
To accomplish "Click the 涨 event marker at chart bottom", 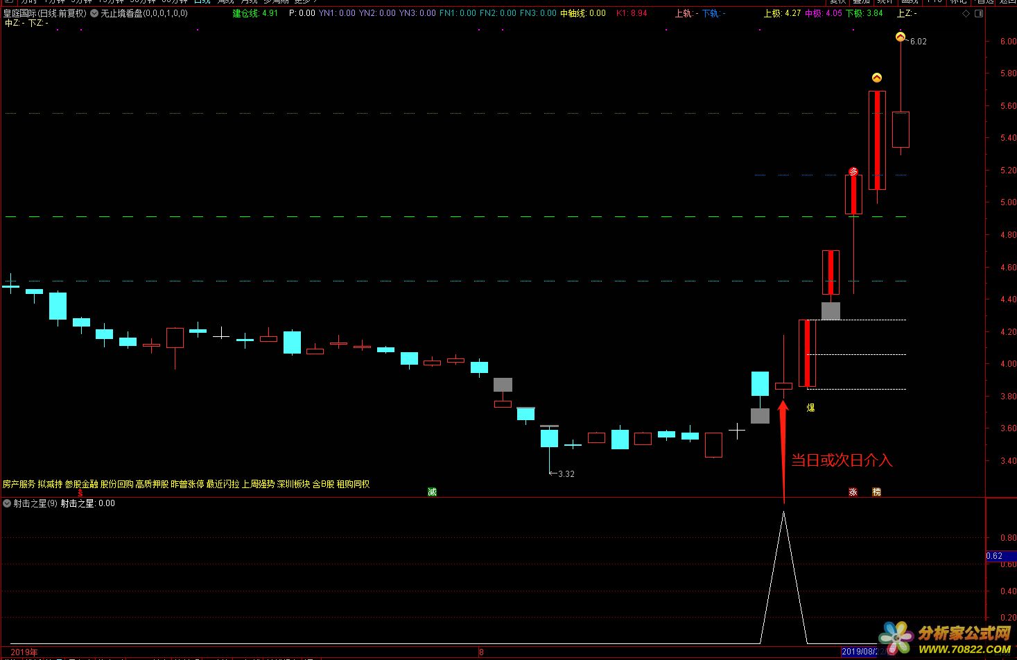I will 853,492.
